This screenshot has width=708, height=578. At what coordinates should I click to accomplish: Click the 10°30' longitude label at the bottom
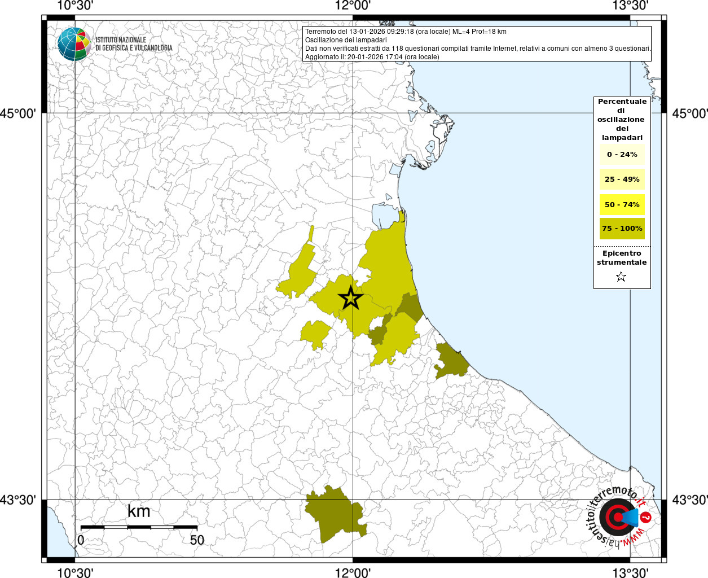(75, 572)
